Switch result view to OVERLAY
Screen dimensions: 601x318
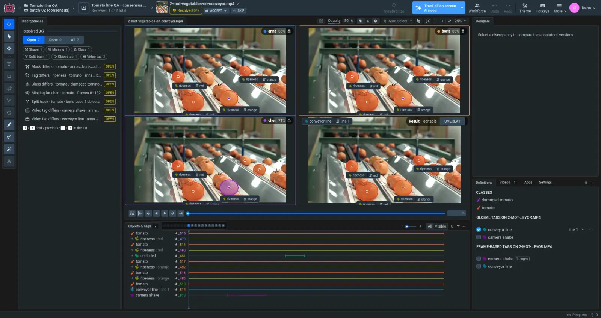[452, 121]
